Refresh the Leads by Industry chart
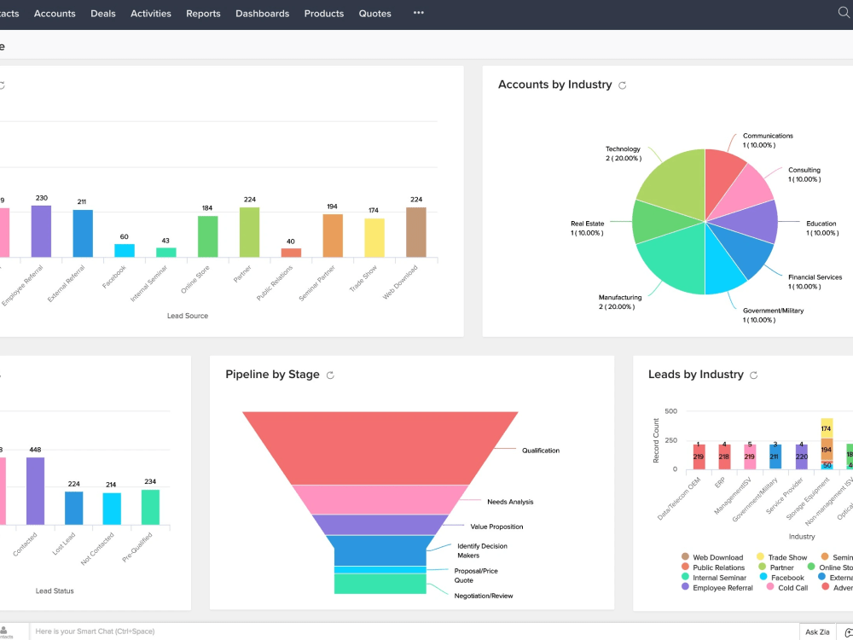The image size is (853, 640). pos(753,375)
